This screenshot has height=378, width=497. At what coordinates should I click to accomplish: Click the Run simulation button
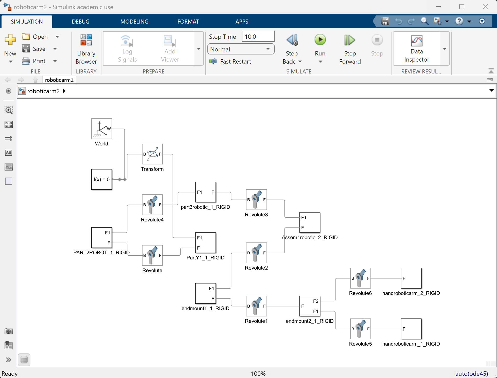click(320, 40)
